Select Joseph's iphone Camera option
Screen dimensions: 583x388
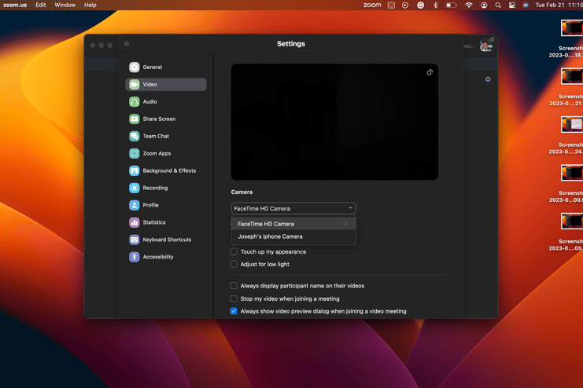[x=293, y=236]
